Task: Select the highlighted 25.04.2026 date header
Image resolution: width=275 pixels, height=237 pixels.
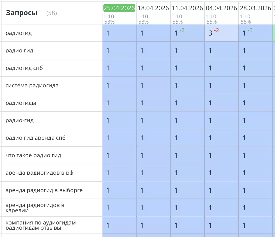Action: click(119, 8)
